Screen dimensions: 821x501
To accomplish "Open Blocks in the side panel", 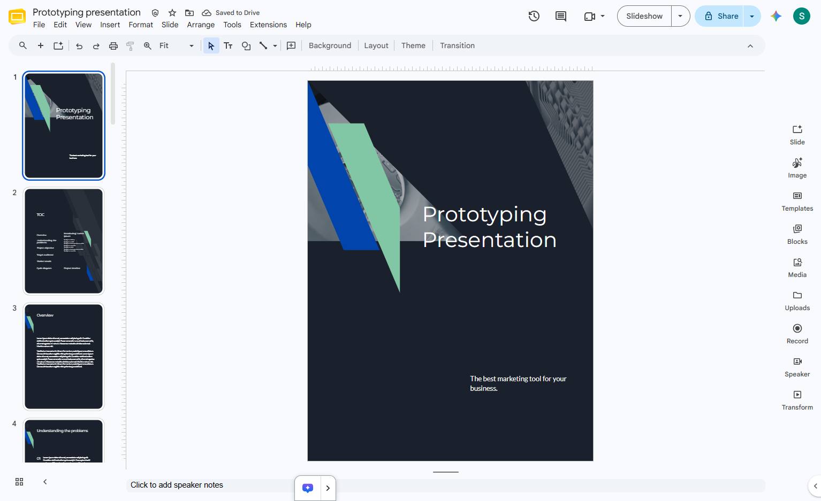I will pos(797,234).
